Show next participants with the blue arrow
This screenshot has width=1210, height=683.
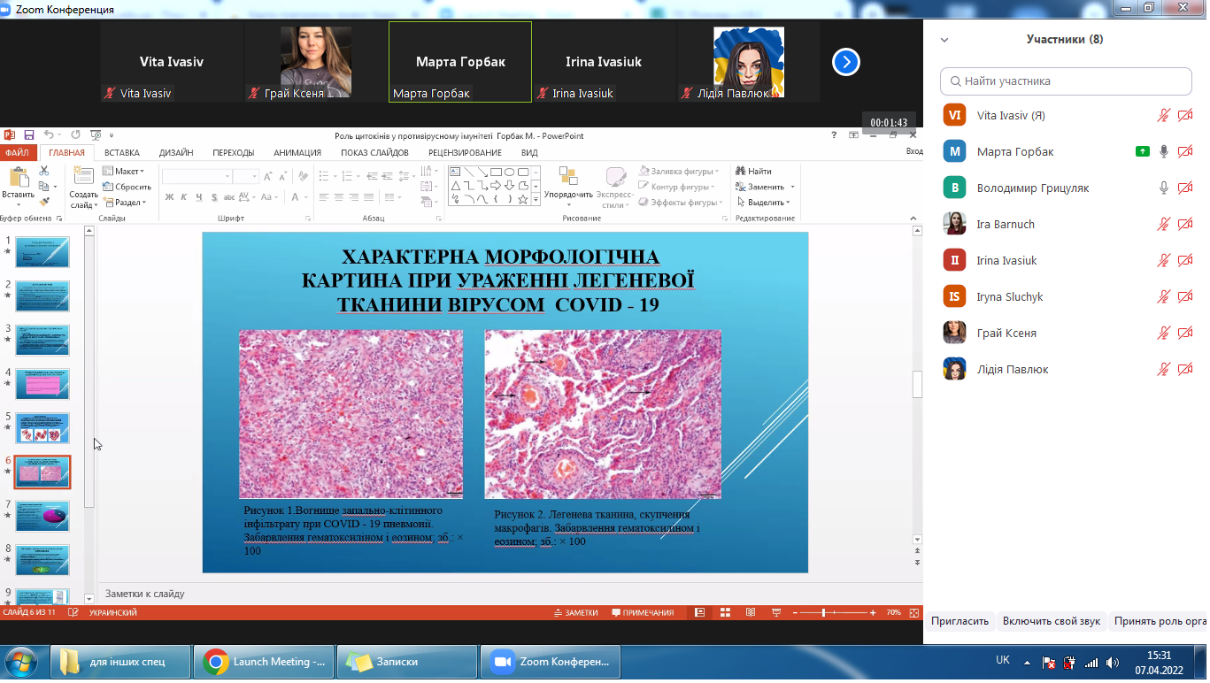tap(846, 62)
